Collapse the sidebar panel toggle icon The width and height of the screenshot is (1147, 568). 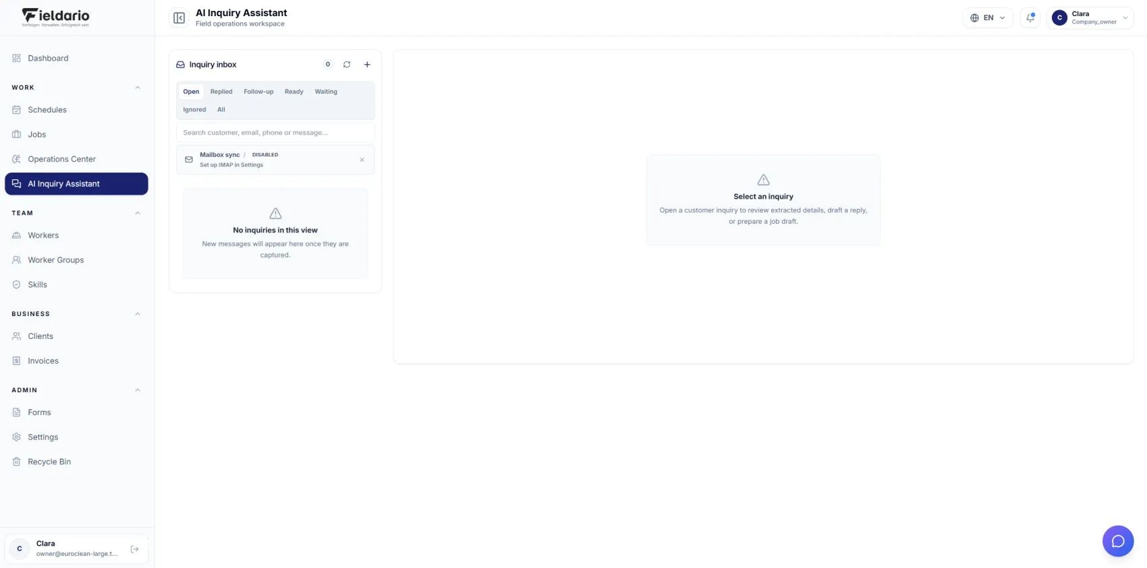click(x=179, y=18)
